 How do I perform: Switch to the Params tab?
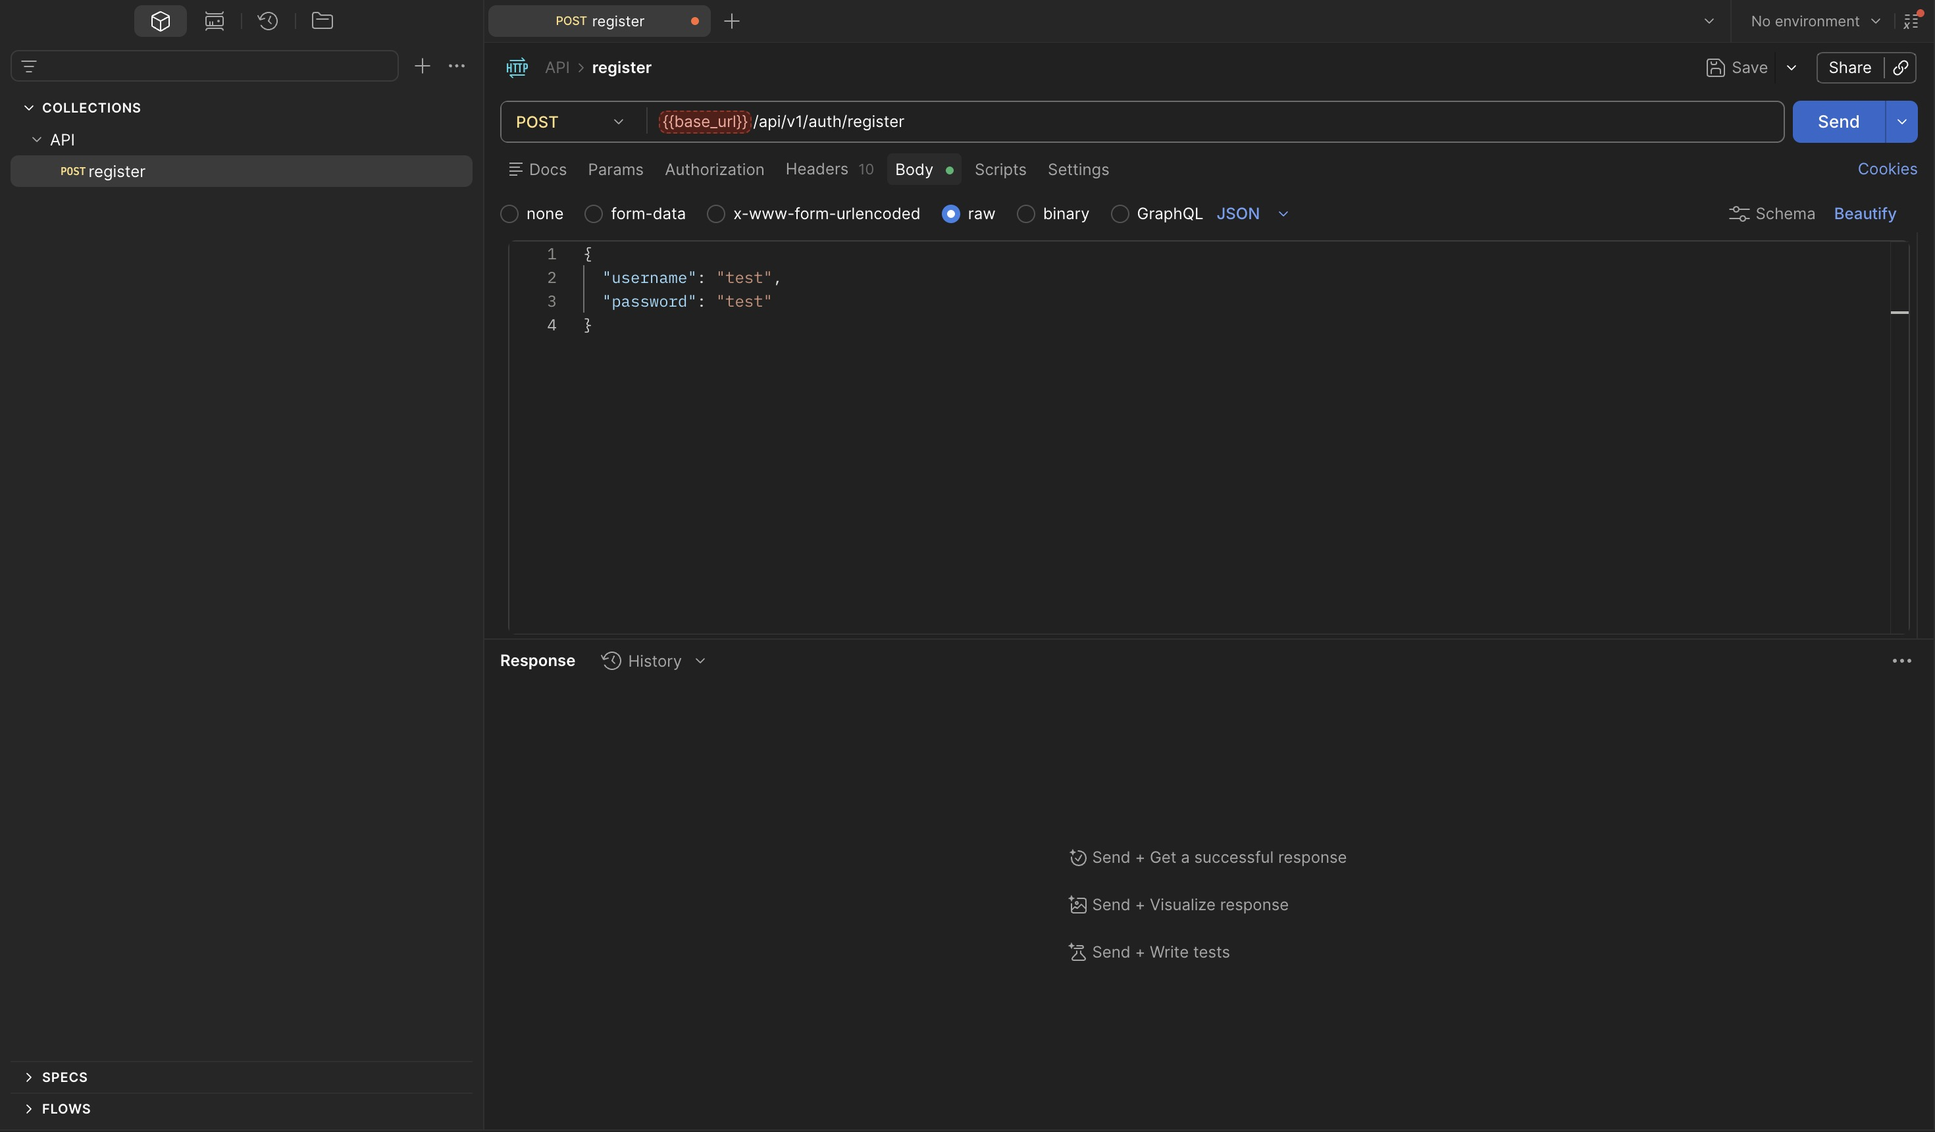(x=616, y=170)
